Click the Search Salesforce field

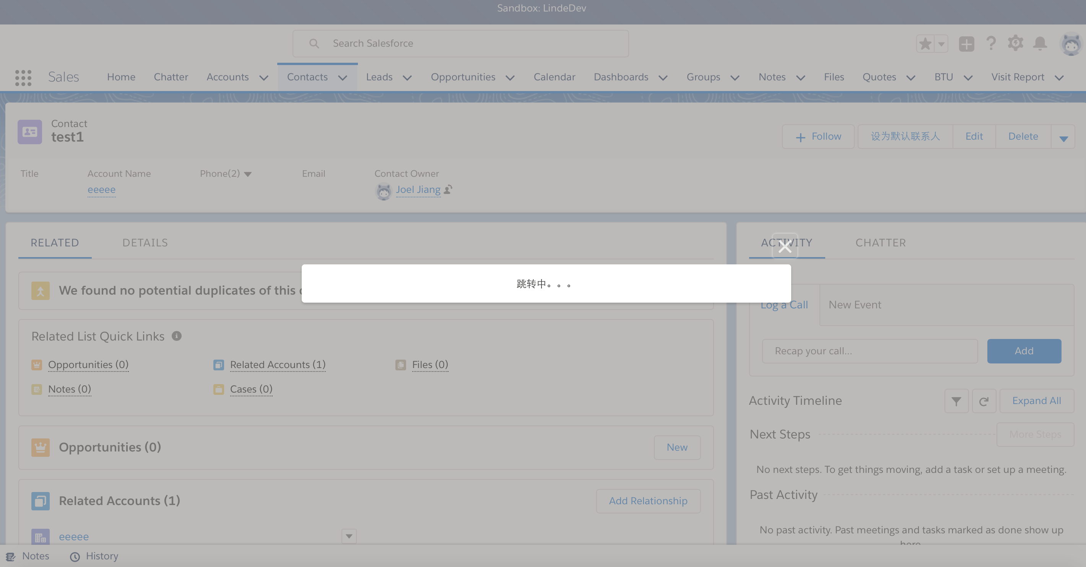(460, 44)
